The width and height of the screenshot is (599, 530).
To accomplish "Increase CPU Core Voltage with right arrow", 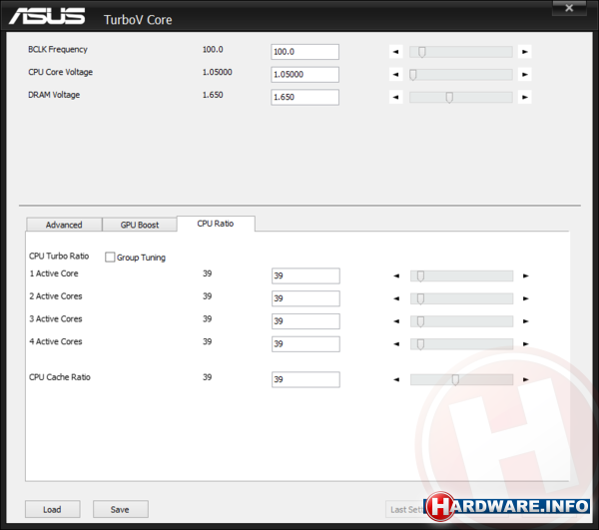I will tap(525, 75).
